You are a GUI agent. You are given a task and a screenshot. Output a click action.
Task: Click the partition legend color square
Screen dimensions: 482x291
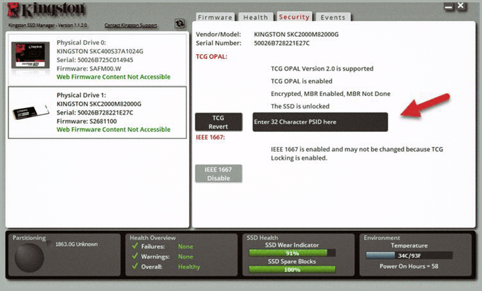point(50,244)
